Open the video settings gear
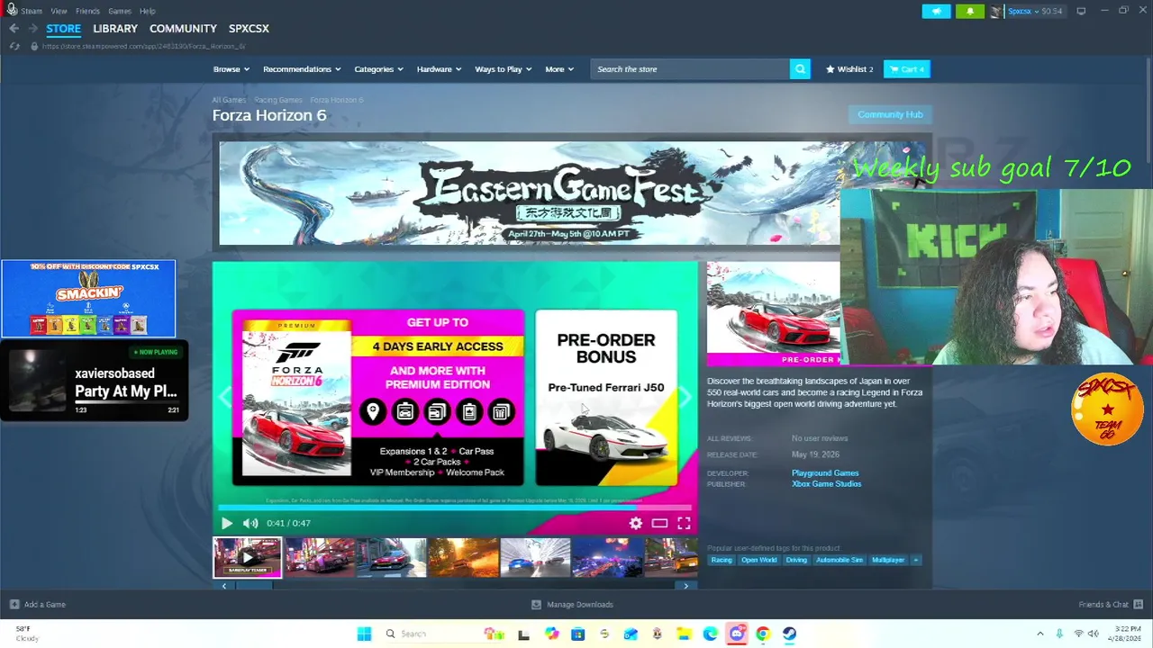 coord(636,523)
